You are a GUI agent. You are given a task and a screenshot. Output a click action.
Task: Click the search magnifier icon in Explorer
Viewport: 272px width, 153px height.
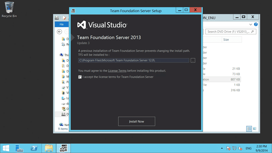pos(252,31)
